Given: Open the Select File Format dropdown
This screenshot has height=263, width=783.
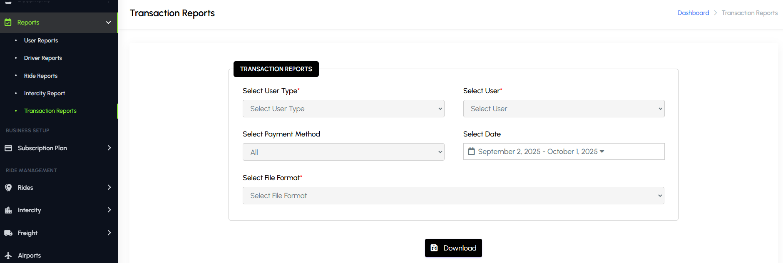Looking at the screenshot, I should point(453,196).
